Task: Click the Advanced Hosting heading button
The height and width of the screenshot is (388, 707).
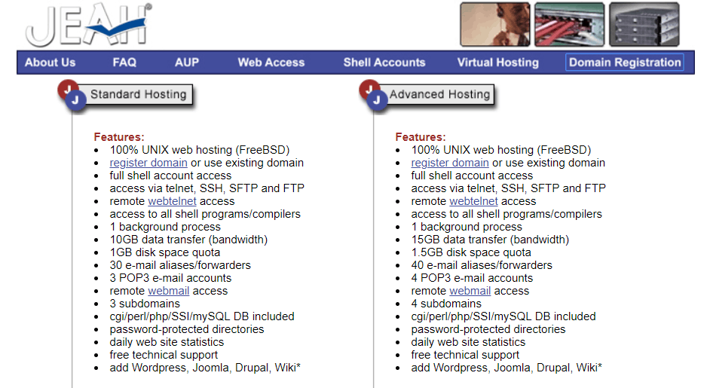Action: pos(439,94)
